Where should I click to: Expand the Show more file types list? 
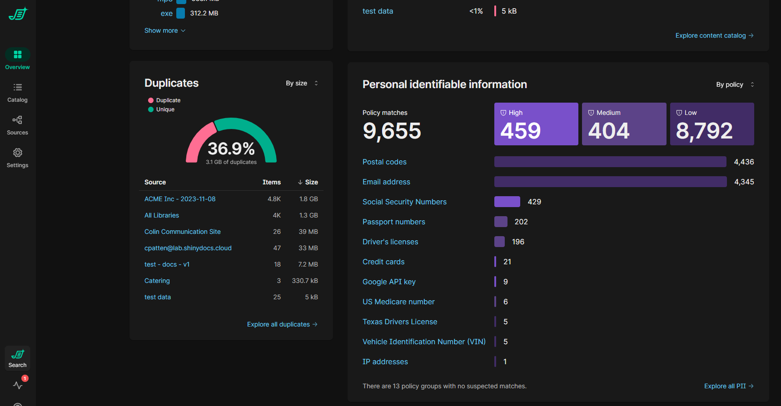point(165,30)
